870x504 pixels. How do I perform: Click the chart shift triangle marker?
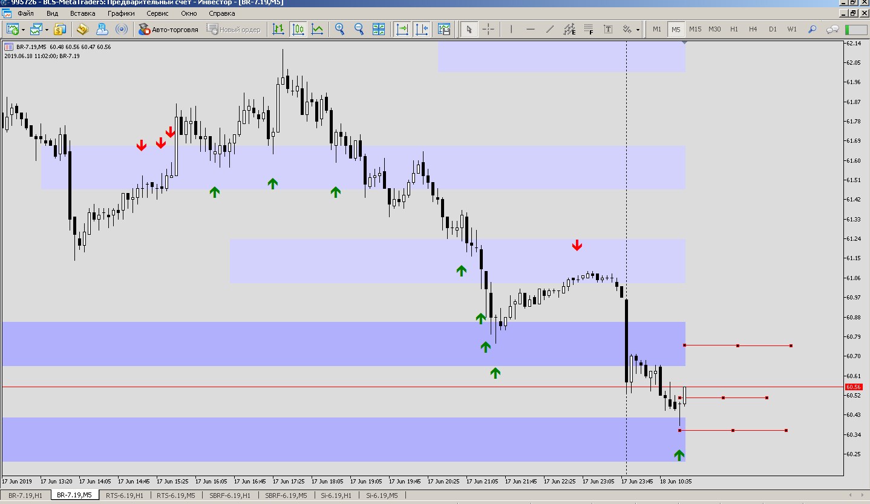[x=684, y=43]
